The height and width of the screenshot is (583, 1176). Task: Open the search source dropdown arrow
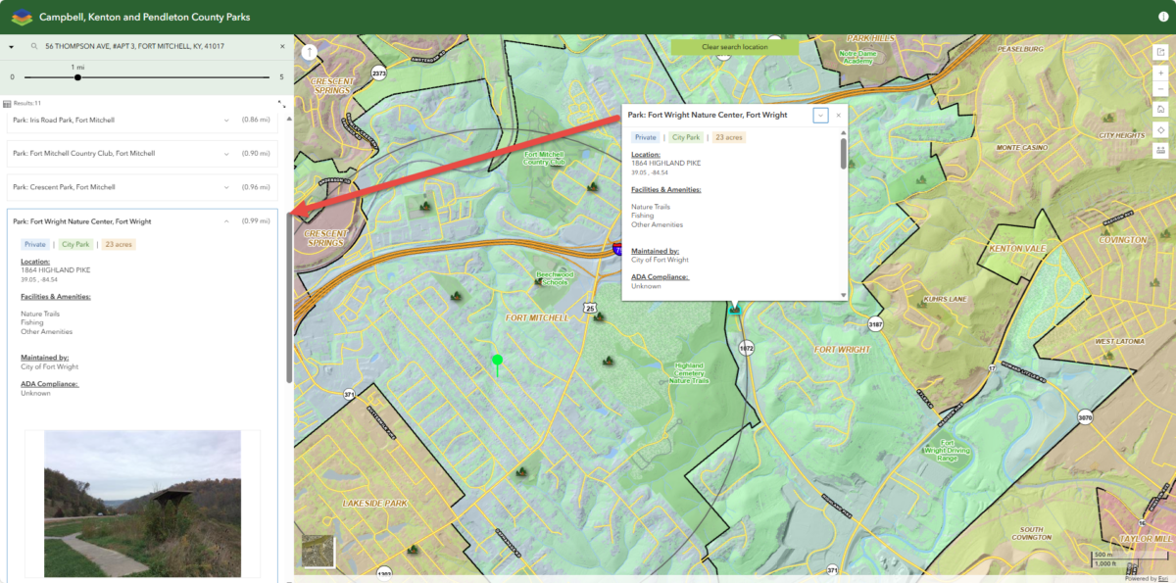click(11, 46)
